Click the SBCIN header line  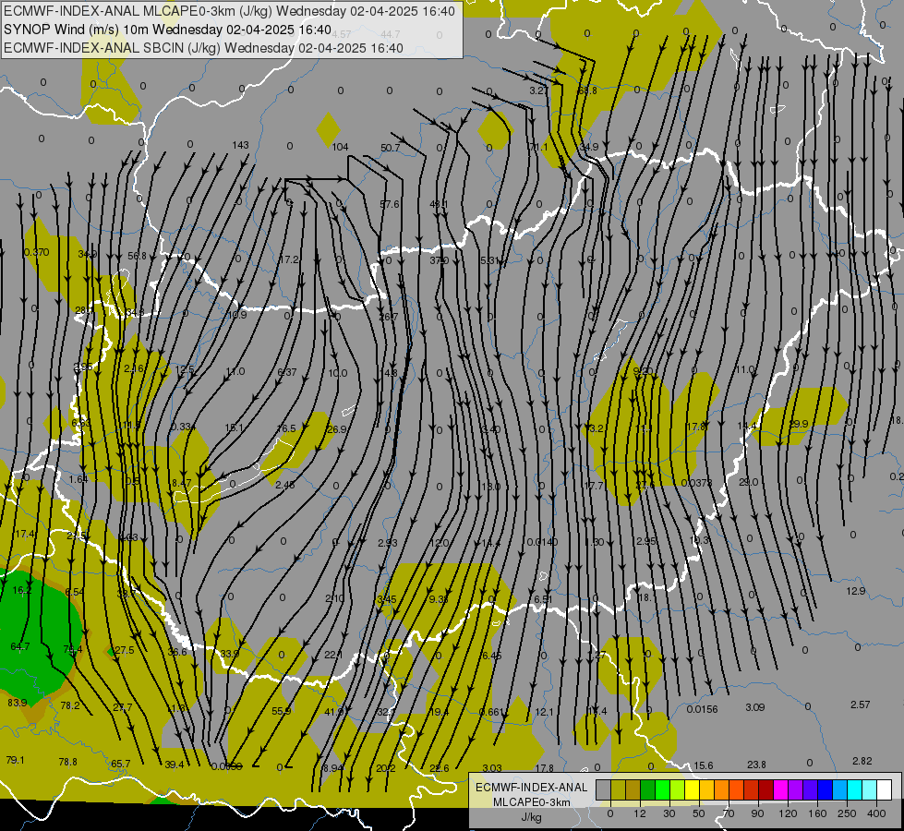point(203,48)
